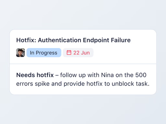Screen dimensions: 166x124
Task: Click the word Failure in the title
Action: pyautogui.click(x=121, y=40)
